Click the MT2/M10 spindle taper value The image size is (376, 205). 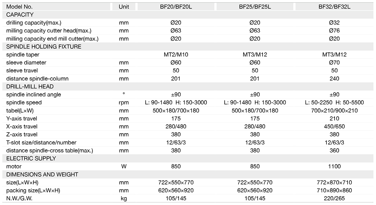tap(176, 55)
